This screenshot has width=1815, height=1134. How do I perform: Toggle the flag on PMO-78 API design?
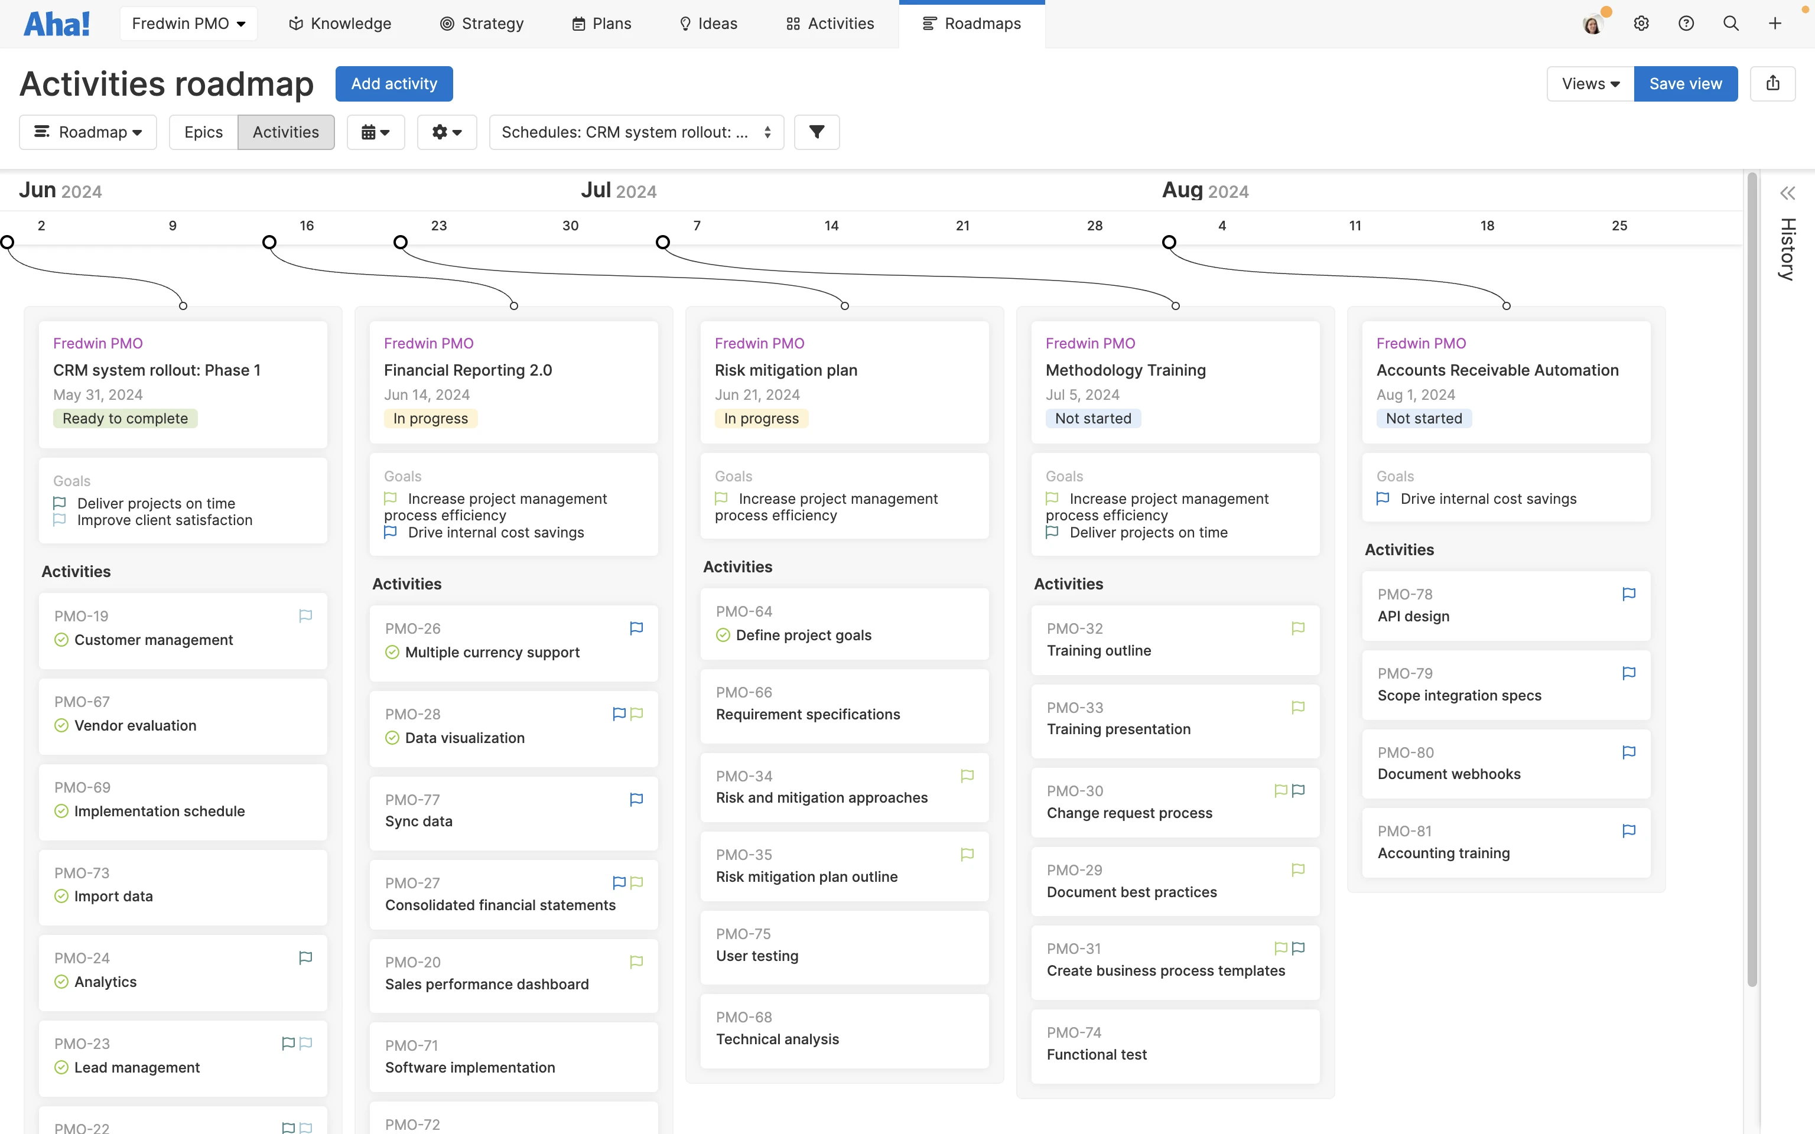pos(1628,594)
